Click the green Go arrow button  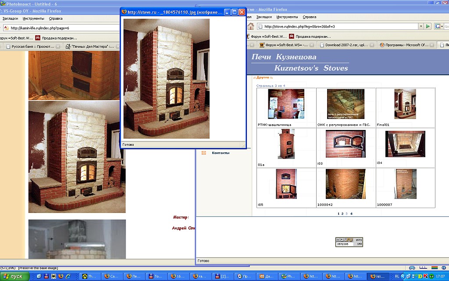428,26
